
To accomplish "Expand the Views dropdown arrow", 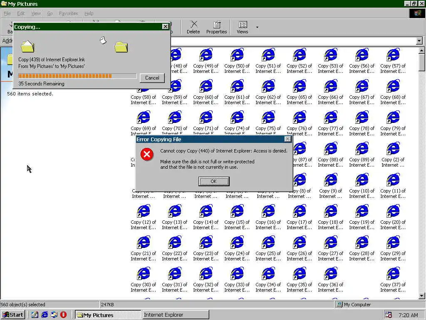I will tap(257, 27).
